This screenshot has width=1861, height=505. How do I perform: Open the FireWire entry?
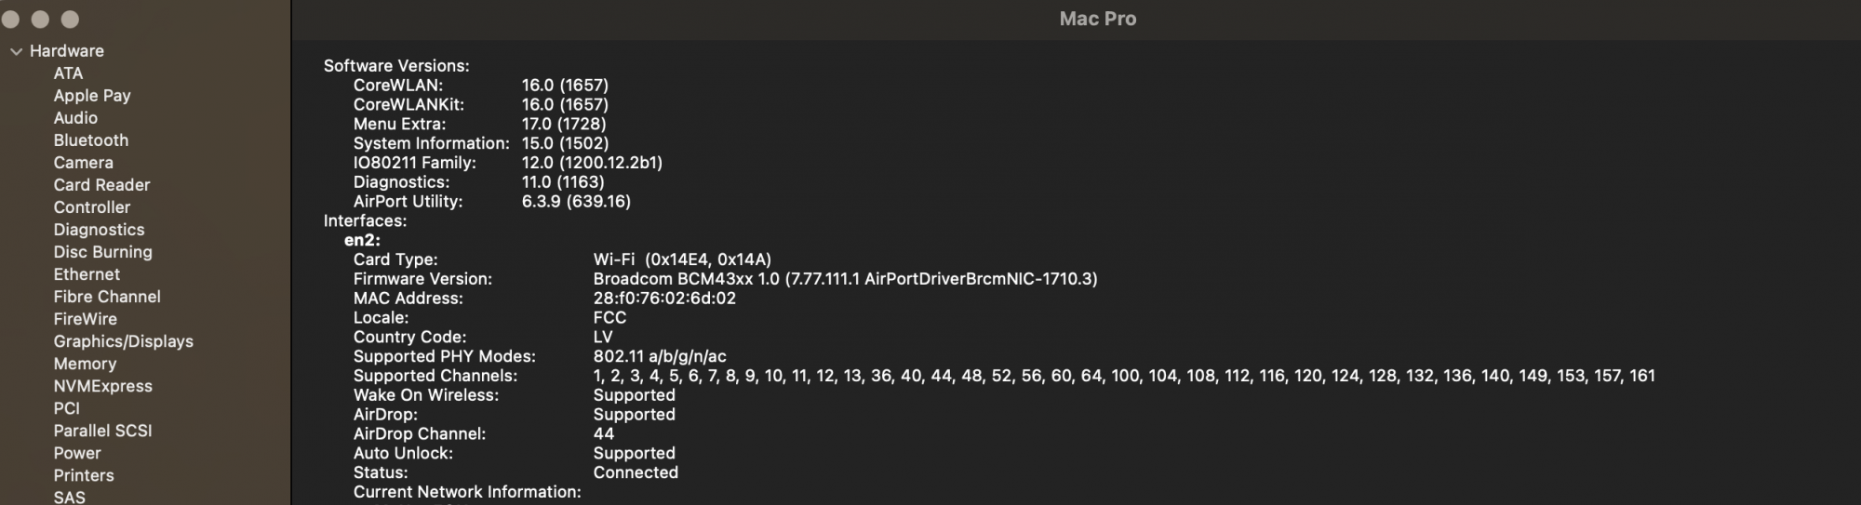pyautogui.click(x=85, y=319)
